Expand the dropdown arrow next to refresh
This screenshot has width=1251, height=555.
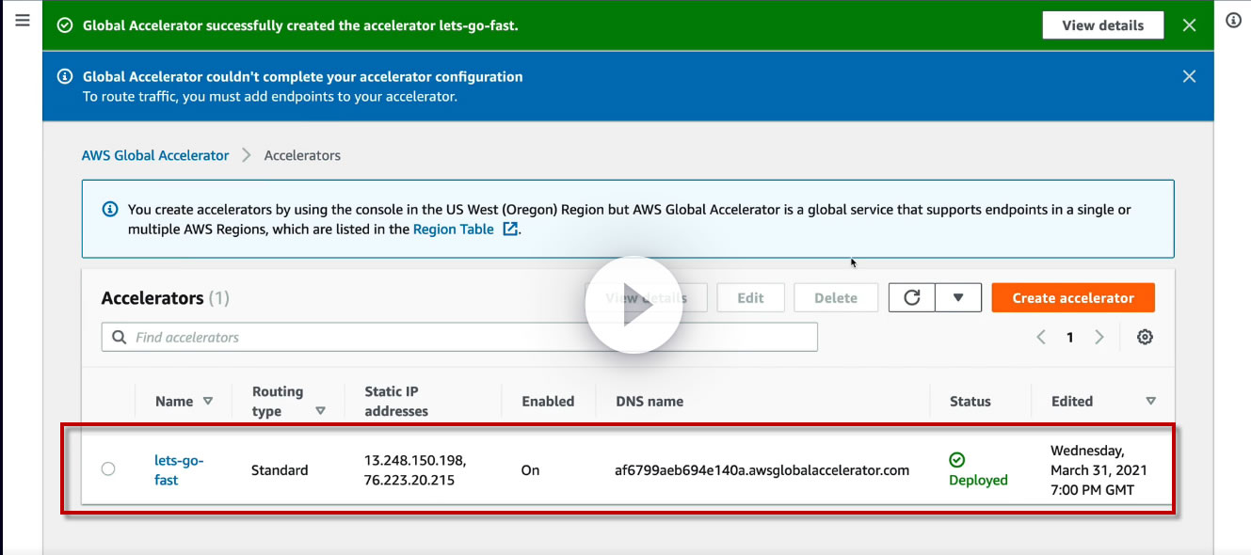958,298
